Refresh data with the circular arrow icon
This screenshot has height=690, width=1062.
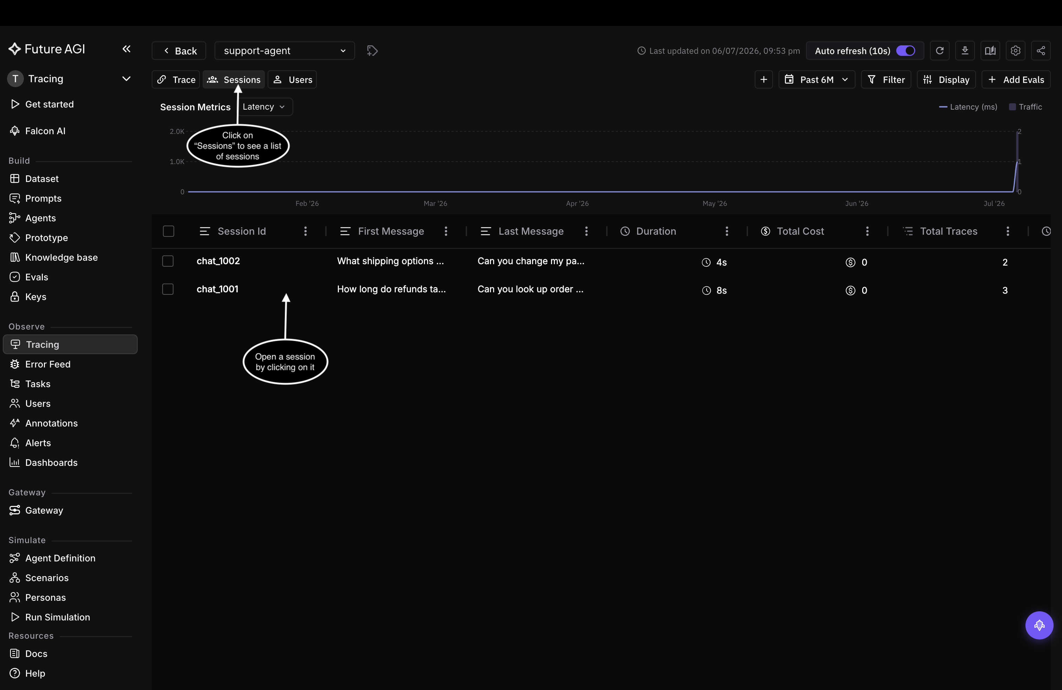coord(939,51)
